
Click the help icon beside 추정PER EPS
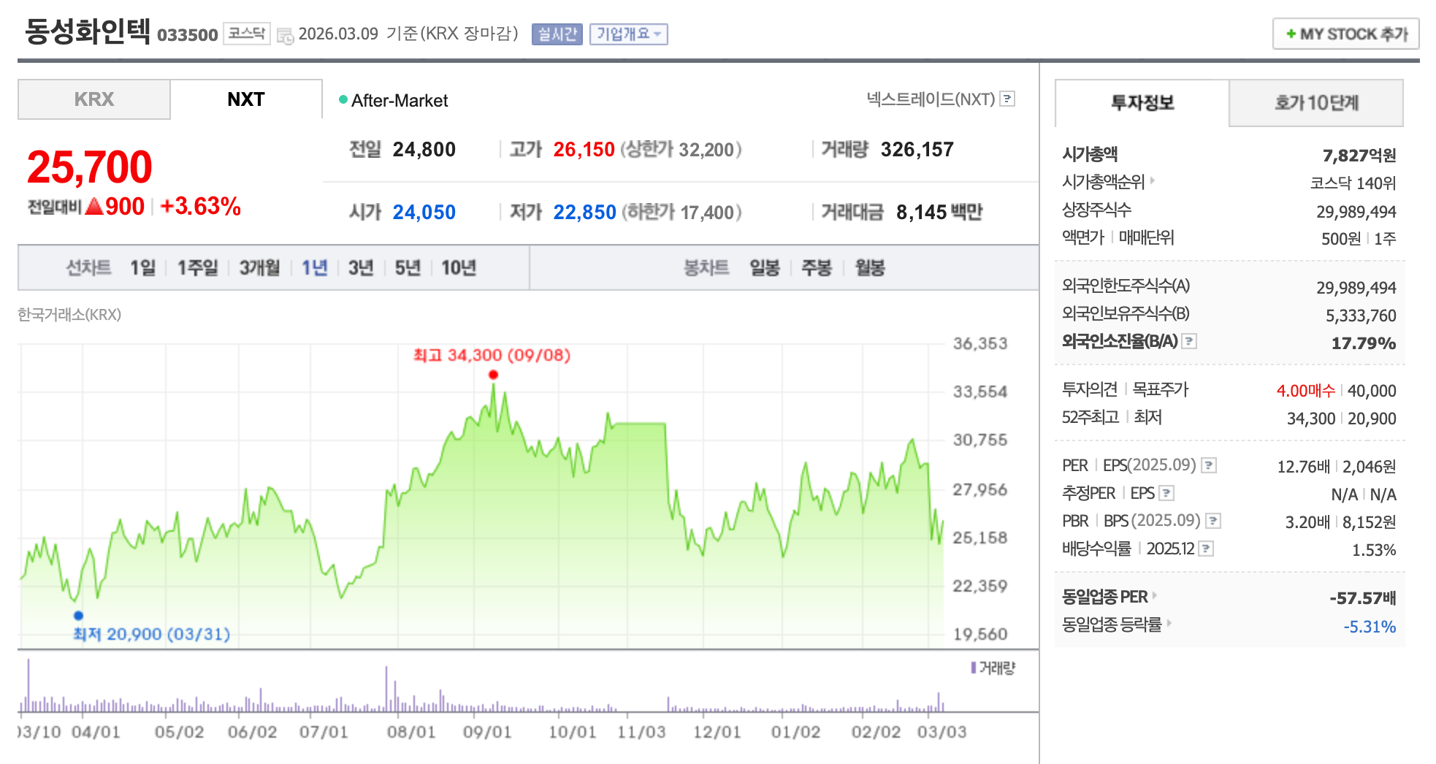click(1166, 493)
